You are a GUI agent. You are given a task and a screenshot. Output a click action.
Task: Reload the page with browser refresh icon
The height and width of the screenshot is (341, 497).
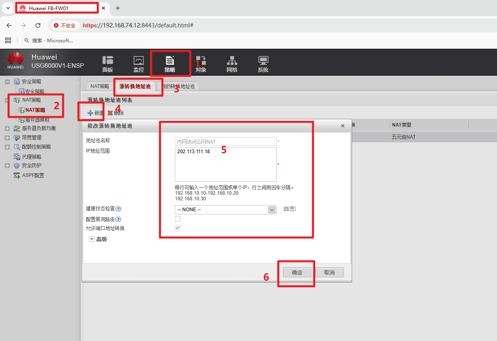pyautogui.click(x=38, y=25)
